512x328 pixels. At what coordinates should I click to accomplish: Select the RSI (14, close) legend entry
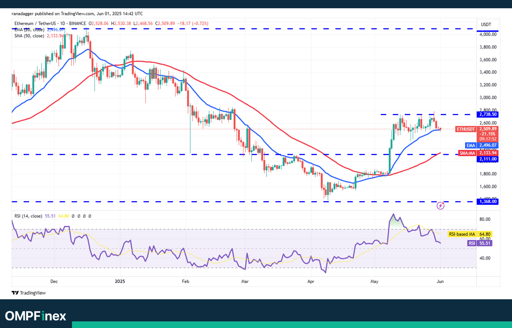[x=28, y=216]
